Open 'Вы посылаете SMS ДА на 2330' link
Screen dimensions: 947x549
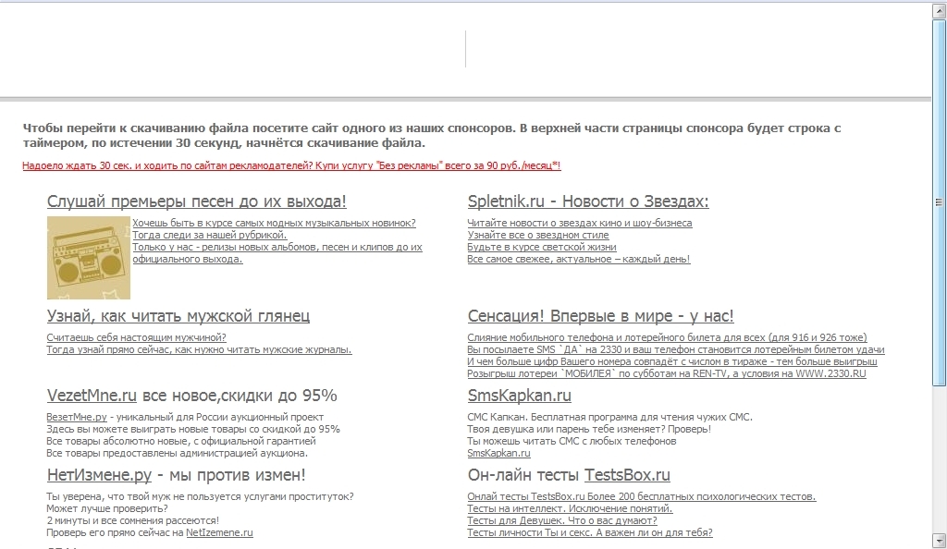[676, 349]
